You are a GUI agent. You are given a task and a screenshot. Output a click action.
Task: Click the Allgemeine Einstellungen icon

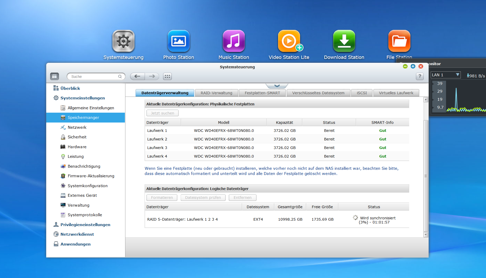(63, 108)
